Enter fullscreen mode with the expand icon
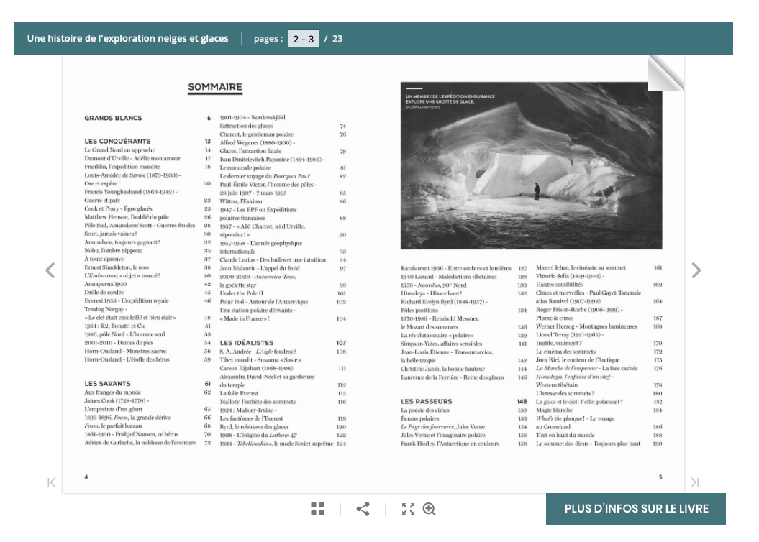The height and width of the screenshot is (542, 759). (408, 509)
